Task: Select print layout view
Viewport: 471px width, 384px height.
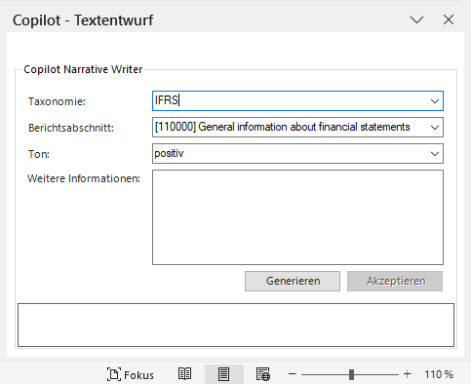Action: tap(223, 374)
